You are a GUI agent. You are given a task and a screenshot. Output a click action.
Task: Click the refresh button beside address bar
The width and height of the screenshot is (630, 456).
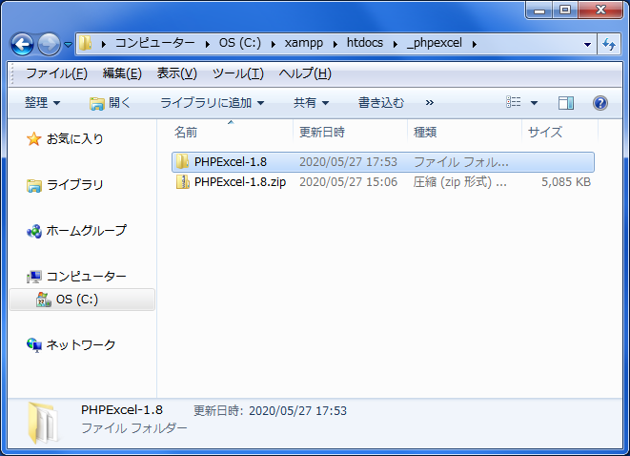609,44
